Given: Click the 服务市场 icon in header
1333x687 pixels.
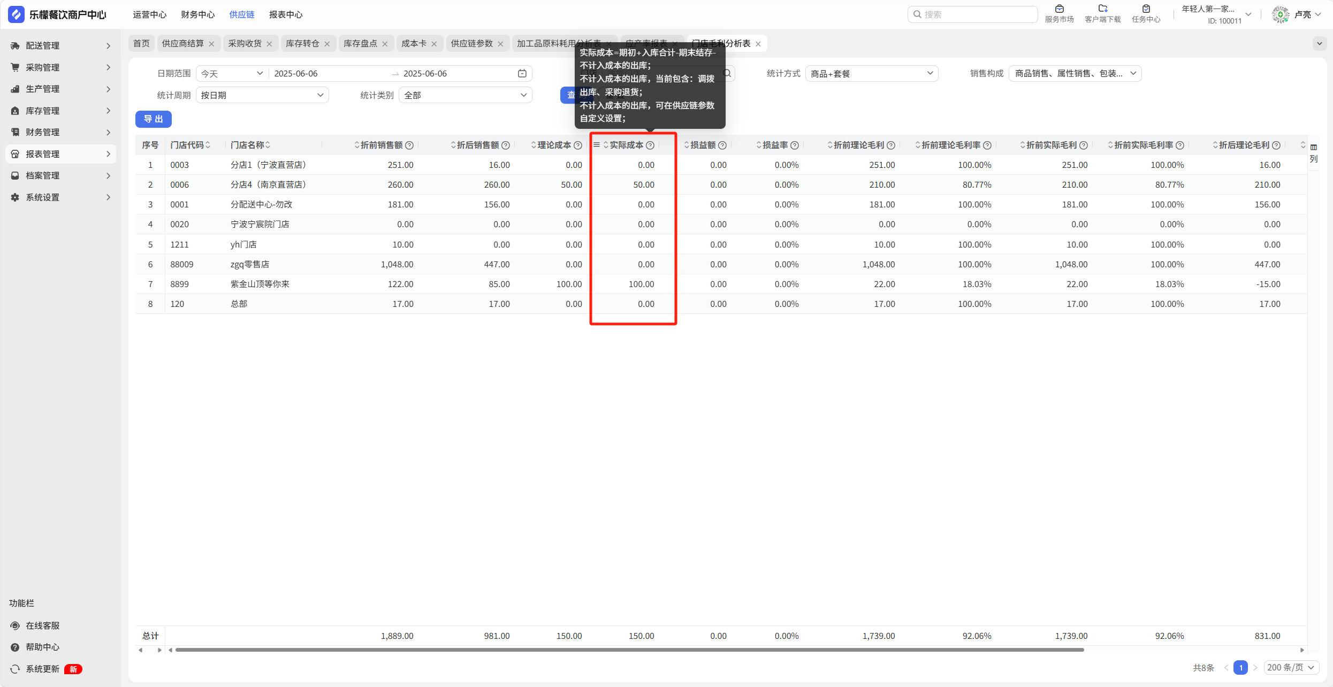Looking at the screenshot, I should (x=1059, y=9).
